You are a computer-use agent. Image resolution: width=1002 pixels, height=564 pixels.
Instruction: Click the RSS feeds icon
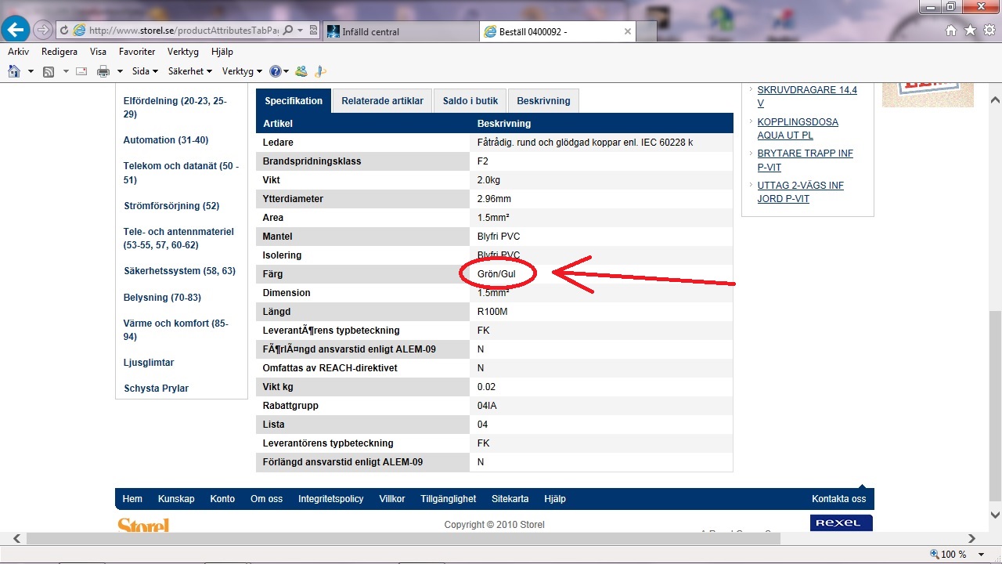point(49,71)
